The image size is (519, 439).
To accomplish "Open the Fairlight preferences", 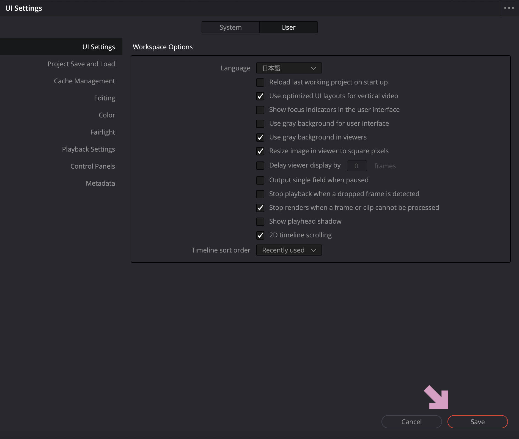I will pos(103,132).
